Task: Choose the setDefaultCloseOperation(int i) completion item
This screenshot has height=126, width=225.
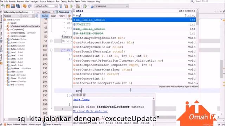Action: (x=134, y=83)
